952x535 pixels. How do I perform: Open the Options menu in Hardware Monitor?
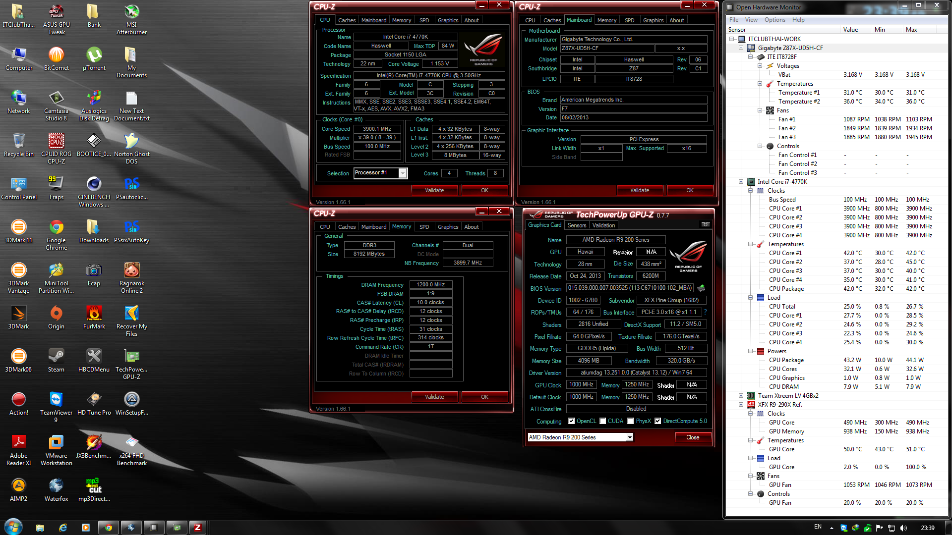tap(774, 20)
